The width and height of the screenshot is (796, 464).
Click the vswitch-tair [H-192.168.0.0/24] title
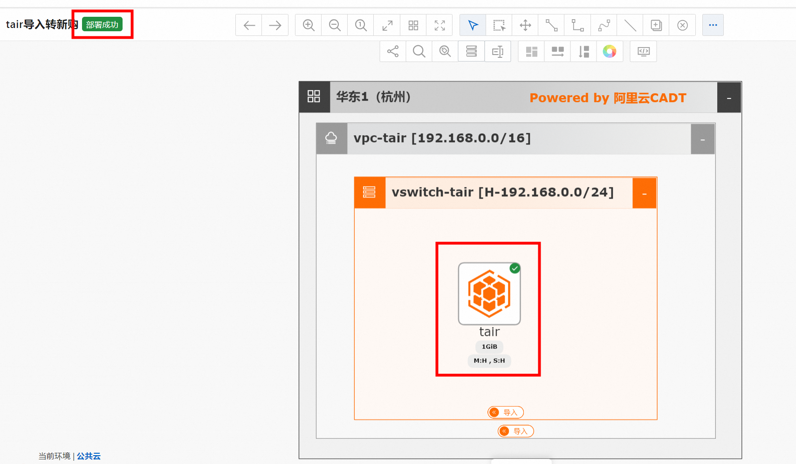(x=503, y=192)
